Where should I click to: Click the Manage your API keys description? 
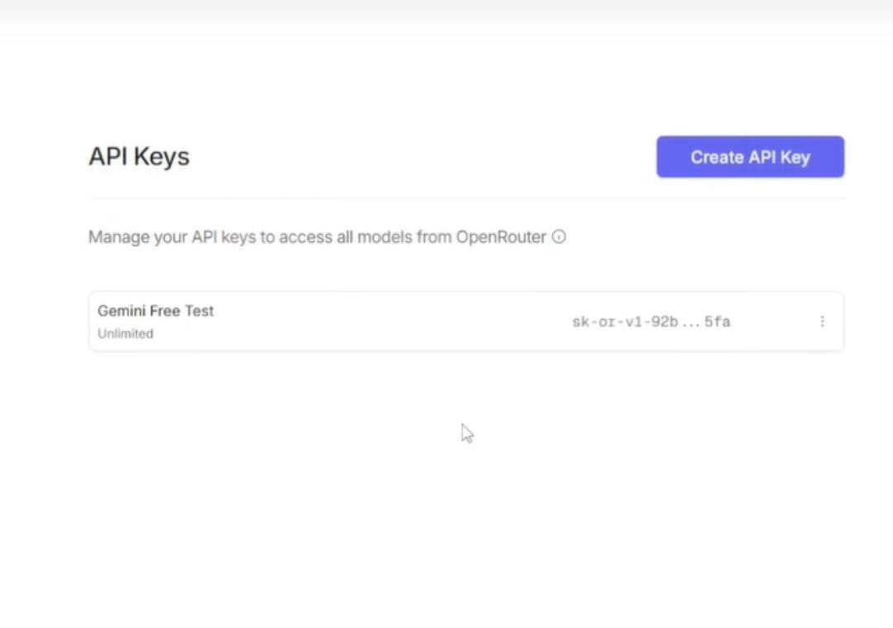coord(318,237)
